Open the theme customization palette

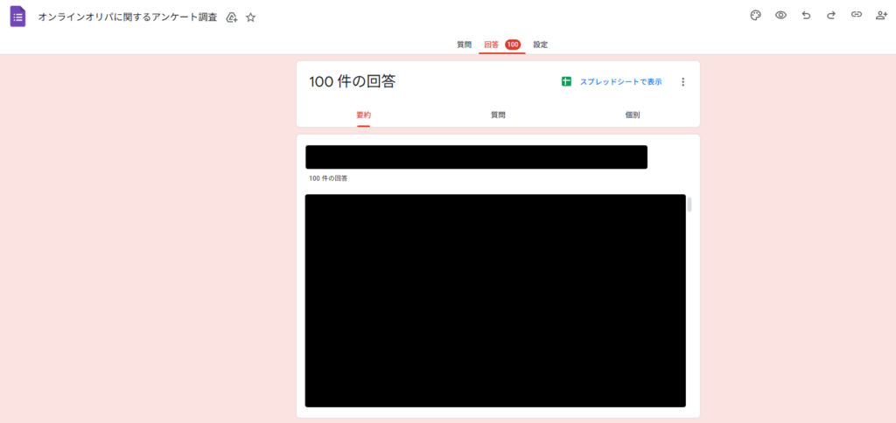click(x=756, y=16)
